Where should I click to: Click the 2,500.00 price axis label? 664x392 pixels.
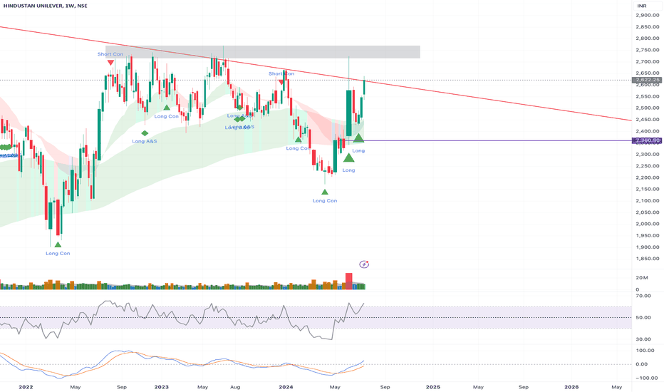pos(648,108)
